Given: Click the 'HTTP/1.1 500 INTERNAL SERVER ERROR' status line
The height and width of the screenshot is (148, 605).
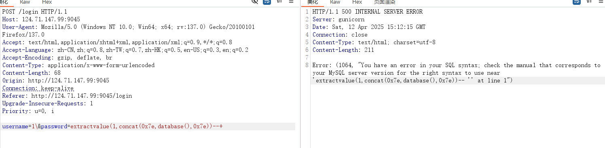Looking at the screenshot, I should tap(367, 12).
